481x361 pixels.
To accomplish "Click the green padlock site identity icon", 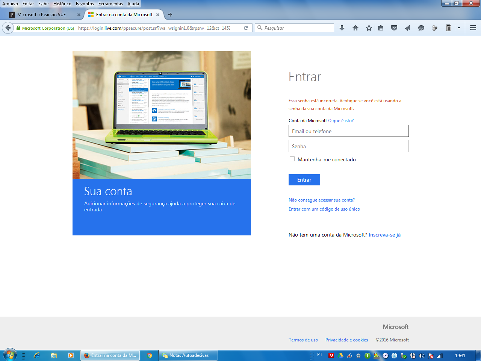I will click(18, 28).
